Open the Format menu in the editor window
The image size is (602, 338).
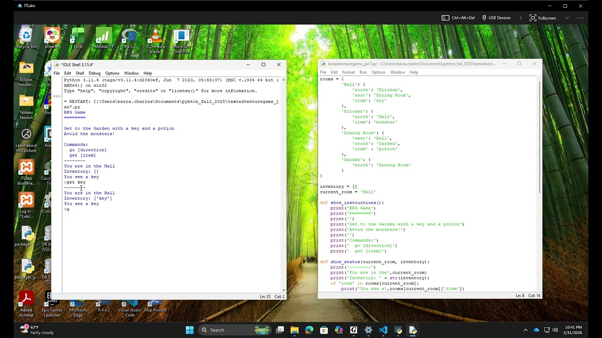click(349, 72)
